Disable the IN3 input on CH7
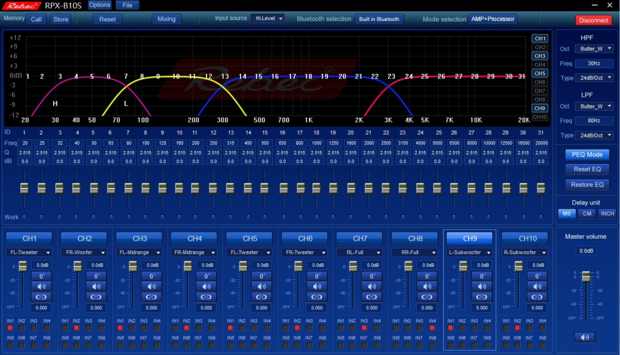The image size is (620, 355). pyautogui.click(x=364, y=327)
